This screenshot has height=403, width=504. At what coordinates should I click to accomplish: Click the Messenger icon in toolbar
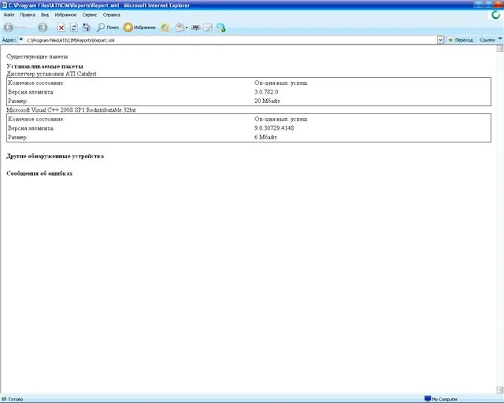220,28
